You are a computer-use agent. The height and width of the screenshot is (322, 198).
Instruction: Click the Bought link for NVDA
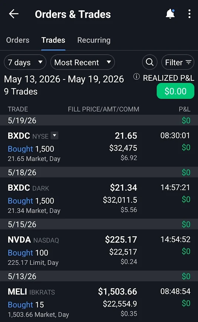pyautogui.click(x=20, y=253)
